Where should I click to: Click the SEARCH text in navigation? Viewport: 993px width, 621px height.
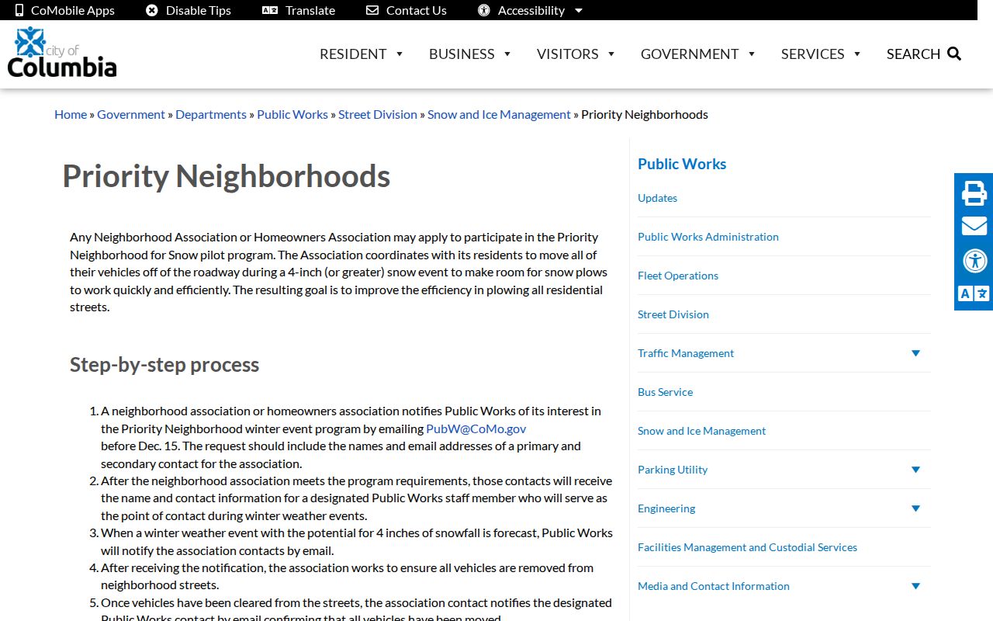coord(913,54)
